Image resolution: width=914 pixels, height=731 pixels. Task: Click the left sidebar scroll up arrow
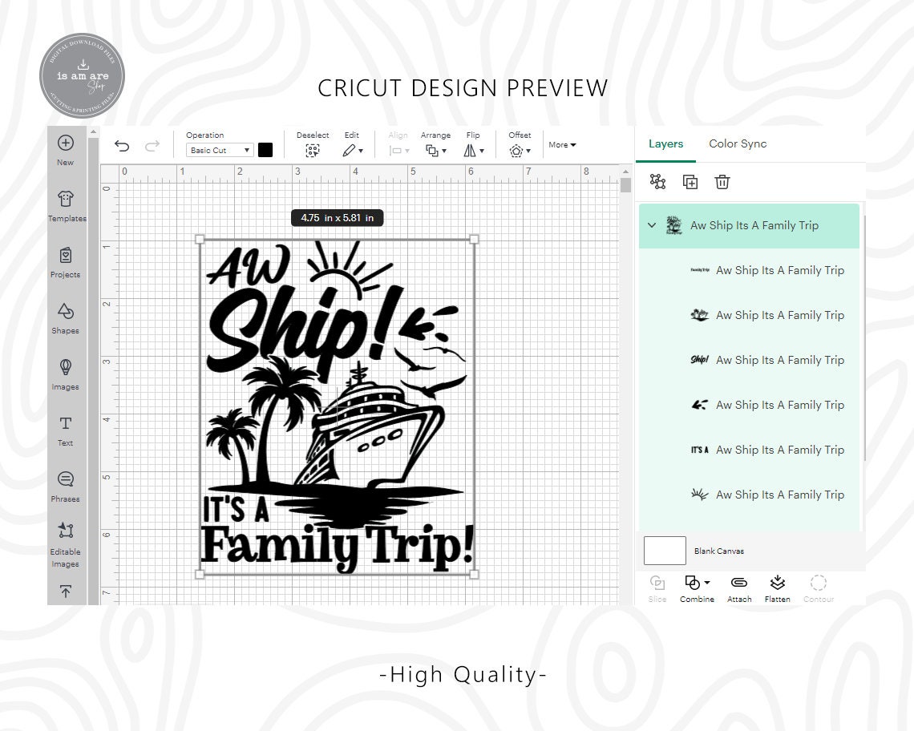(x=93, y=132)
